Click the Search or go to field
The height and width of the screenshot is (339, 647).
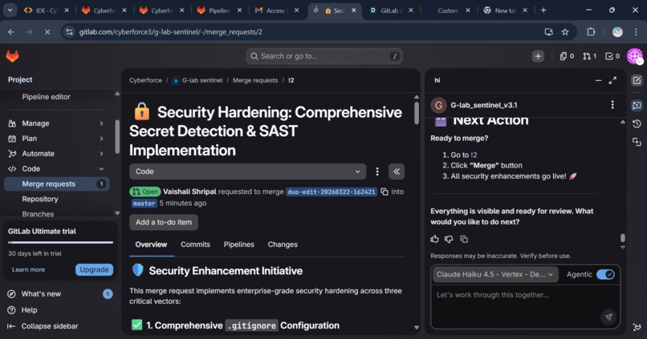pos(324,56)
